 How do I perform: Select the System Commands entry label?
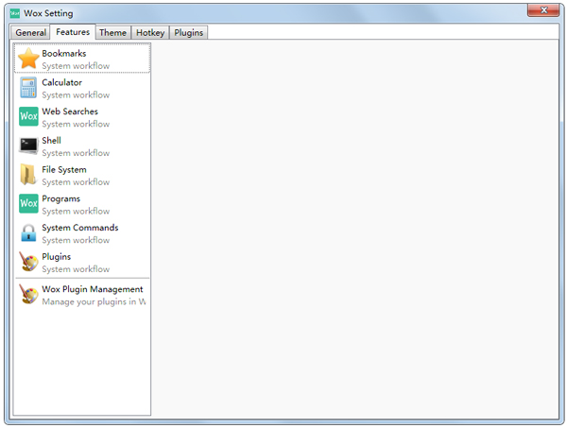coord(79,228)
